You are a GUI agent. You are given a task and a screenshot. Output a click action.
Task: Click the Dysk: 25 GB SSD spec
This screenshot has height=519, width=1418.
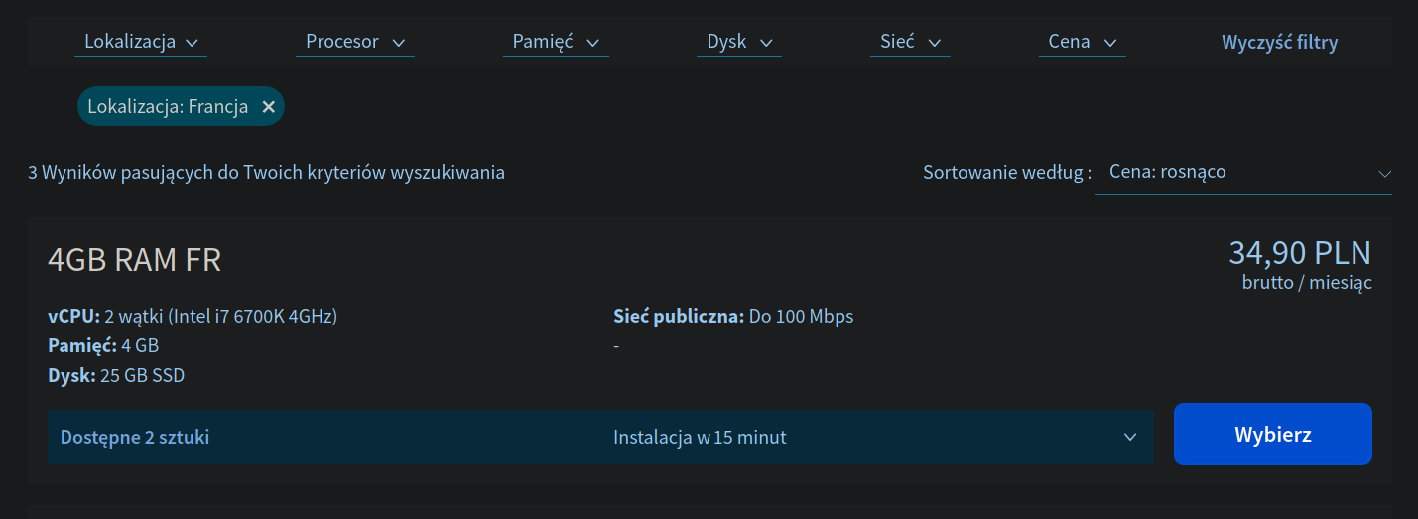[116, 376]
